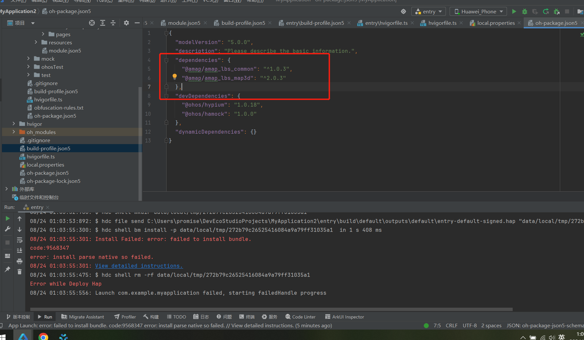Click the 2 spaces indent setting
Viewport: 584px width, 340px height.
pyautogui.click(x=491, y=326)
